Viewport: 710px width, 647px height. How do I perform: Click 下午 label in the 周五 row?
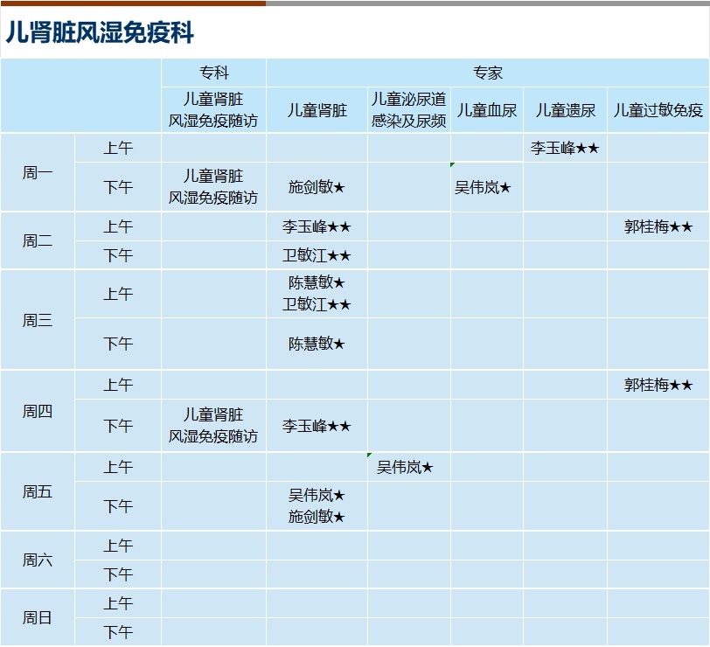[x=118, y=505]
